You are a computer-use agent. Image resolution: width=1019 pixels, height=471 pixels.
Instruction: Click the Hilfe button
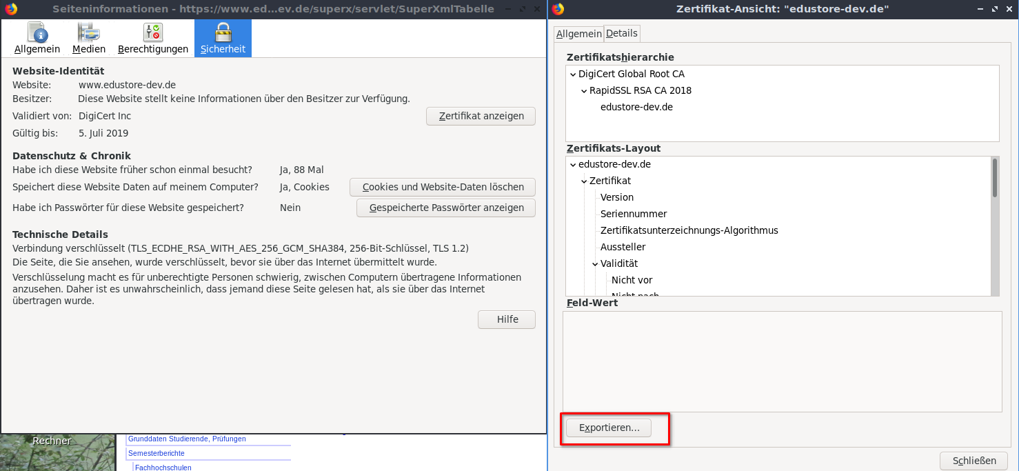point(507,319)
